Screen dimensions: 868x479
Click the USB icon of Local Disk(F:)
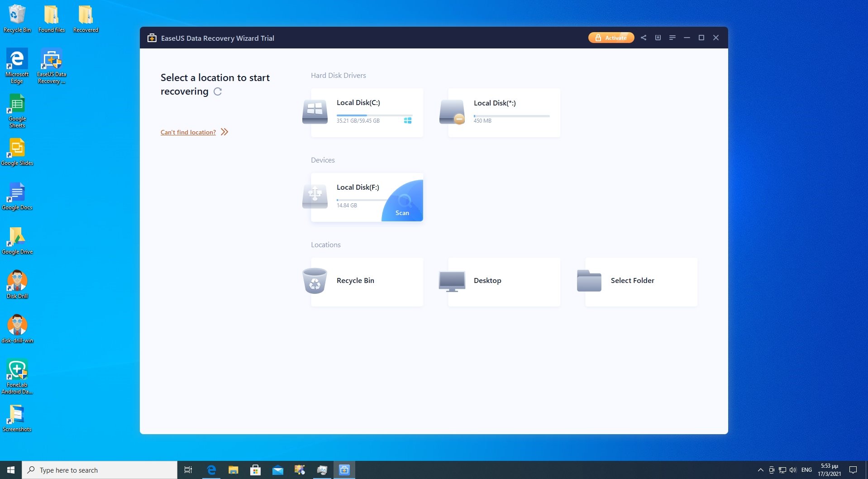coord(315,196)
